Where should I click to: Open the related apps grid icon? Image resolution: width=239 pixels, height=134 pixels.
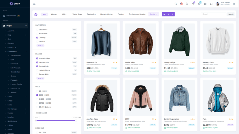coord(205,4)
